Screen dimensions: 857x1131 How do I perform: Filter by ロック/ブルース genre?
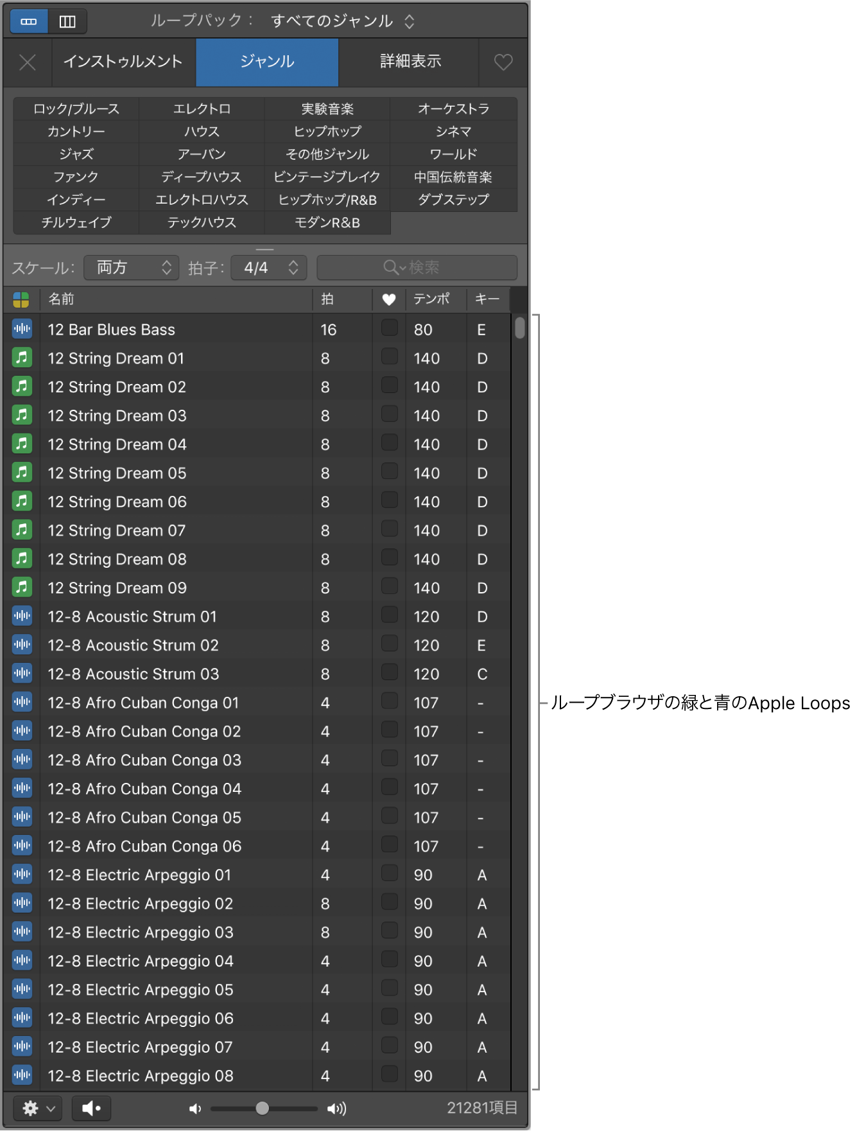(76, 109)
